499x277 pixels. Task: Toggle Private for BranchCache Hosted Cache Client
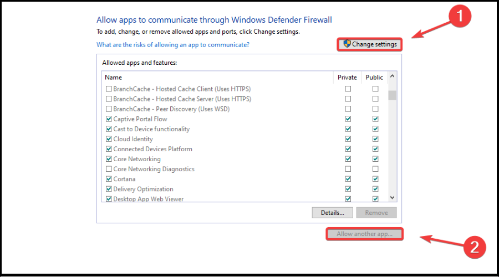click(x=348, y=89)
